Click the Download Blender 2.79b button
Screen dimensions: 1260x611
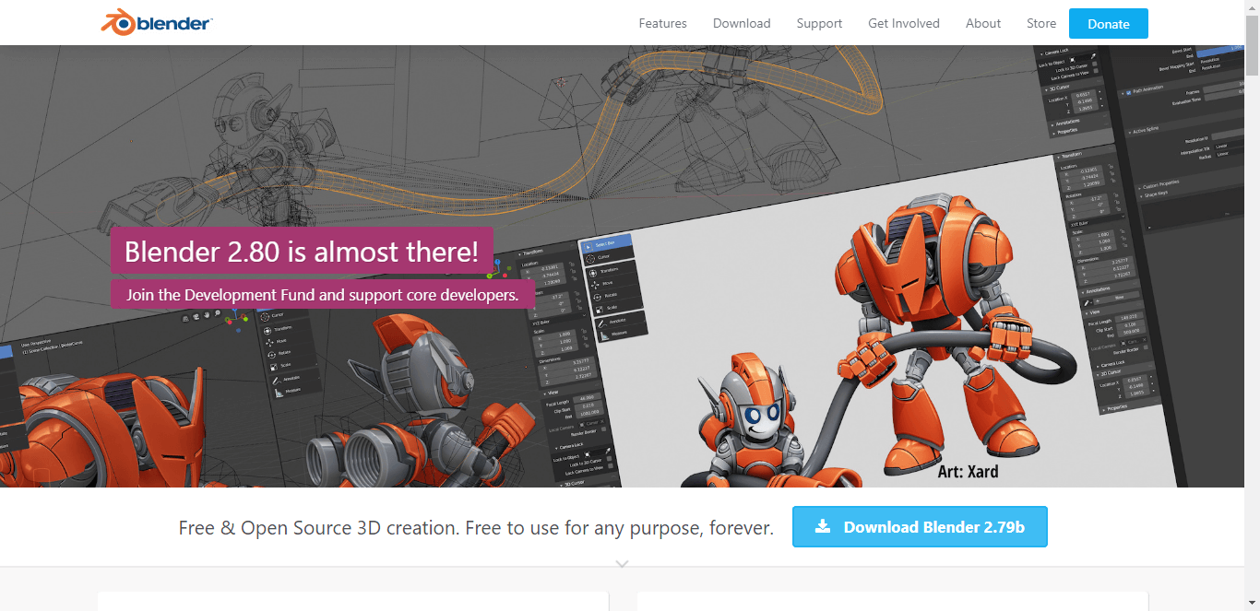920,527
